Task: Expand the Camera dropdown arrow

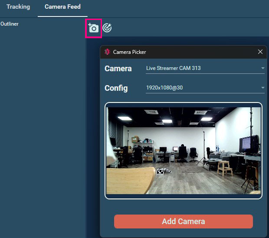Action: pos(262,68)
